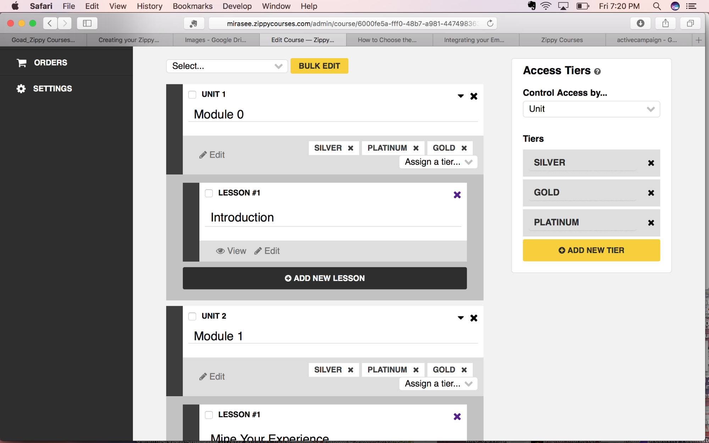Click Edit link for Module 1
This screenshot has width=709, height=443.
(212, 377)
